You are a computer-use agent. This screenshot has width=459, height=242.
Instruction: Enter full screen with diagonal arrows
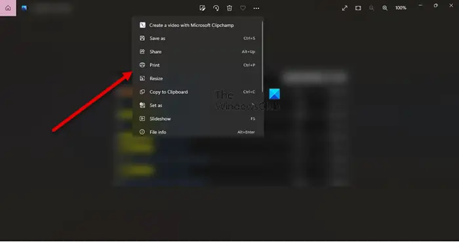[344, 8]
